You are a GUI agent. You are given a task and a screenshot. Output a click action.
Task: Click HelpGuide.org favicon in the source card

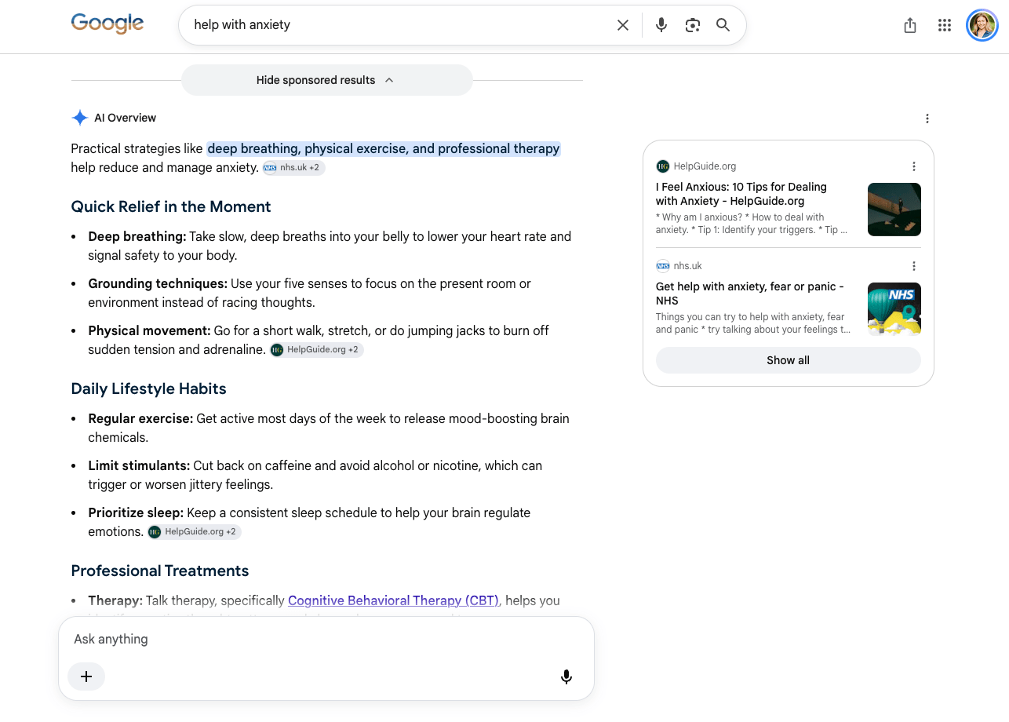[x=663, y=166]
